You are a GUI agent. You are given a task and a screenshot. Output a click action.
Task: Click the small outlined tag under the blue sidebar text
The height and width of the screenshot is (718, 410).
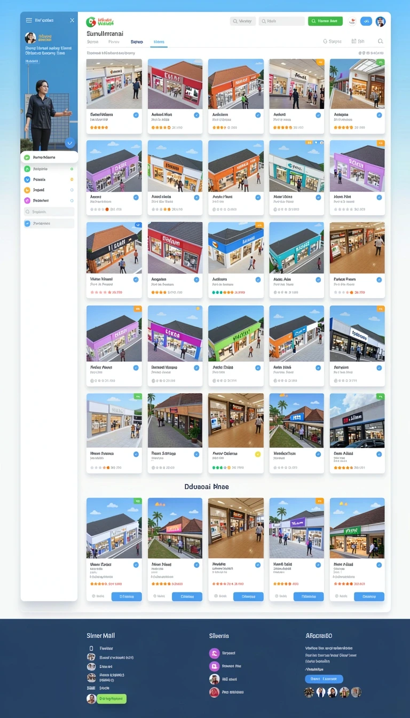click(x=32, y=61)
